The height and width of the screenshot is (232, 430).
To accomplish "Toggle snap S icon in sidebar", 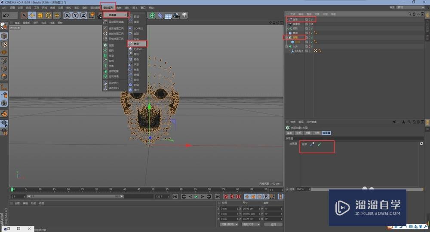I will pyautogui.click(x=4, y=103).
